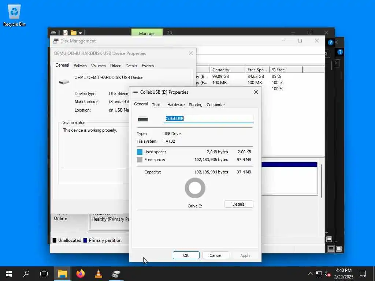Click the Online disk status label
The width and height of the screenshot is (375, 281).
pyautogui.click(x=60, y=218)
